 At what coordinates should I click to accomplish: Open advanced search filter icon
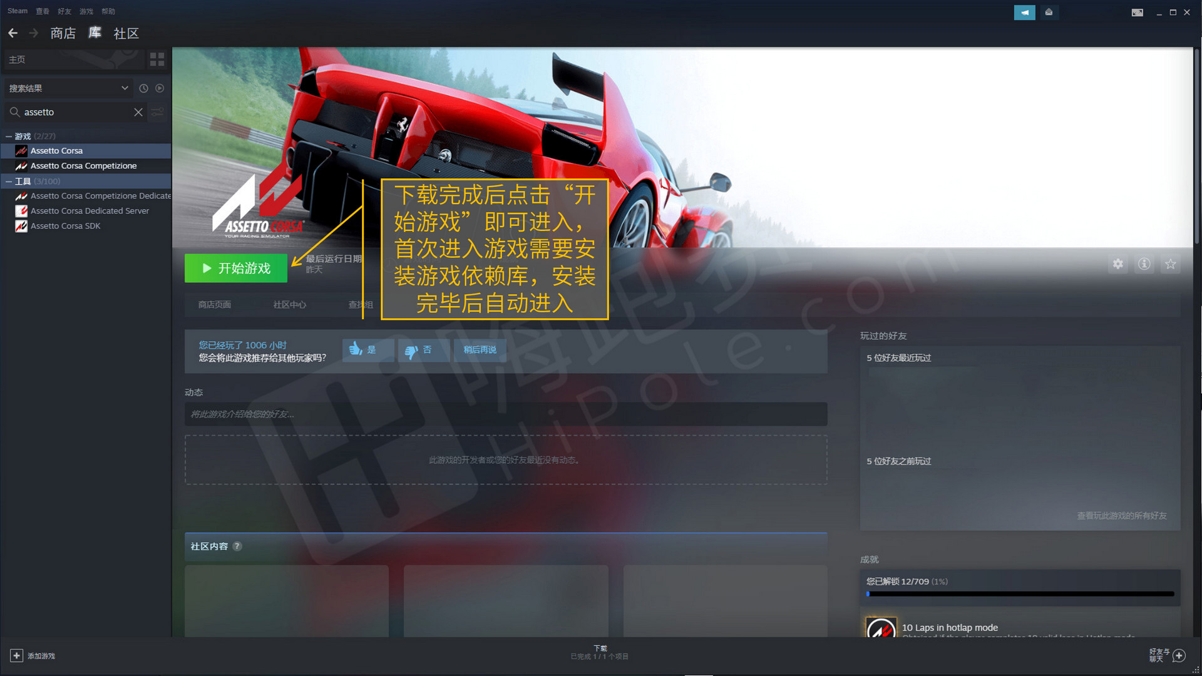(158, 112)
